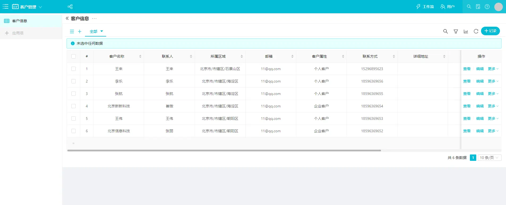Switch to the 全部 view tab

point(93,31)
